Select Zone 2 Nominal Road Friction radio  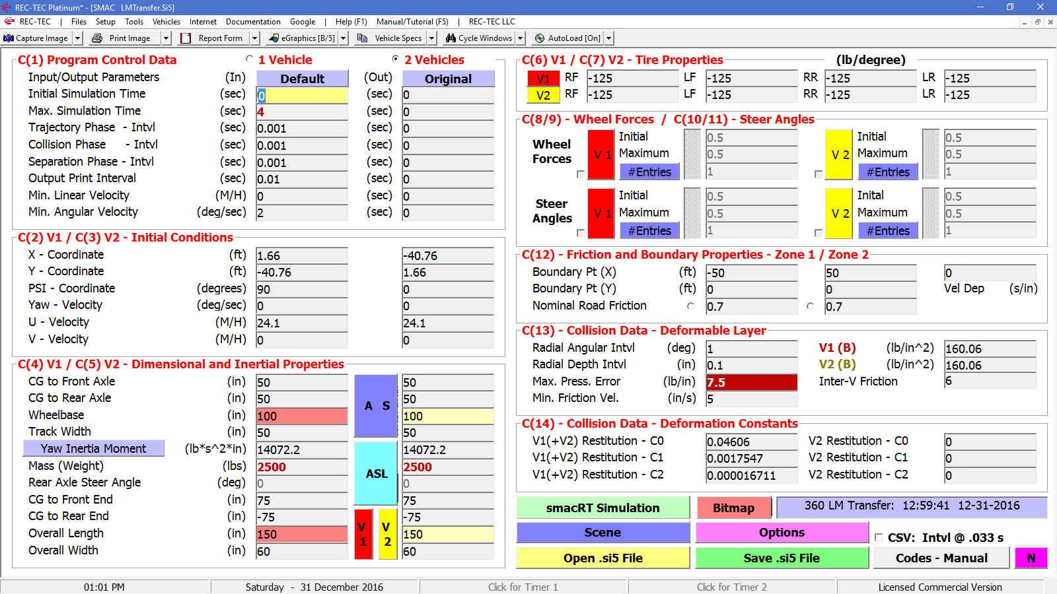point(810,306)
